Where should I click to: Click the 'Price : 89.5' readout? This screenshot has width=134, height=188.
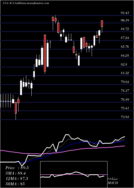pyautogui.click(x=17, y=168)
